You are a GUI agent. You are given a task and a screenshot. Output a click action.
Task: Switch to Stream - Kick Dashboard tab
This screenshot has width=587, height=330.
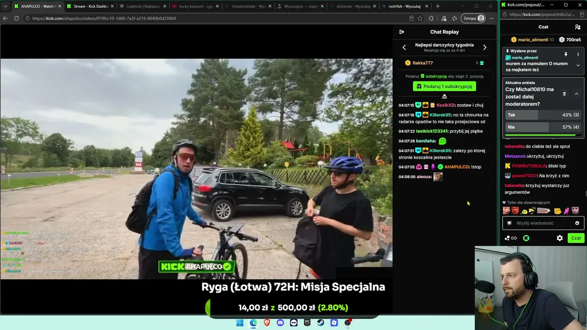pyautogui.click(x=89, y=6)
